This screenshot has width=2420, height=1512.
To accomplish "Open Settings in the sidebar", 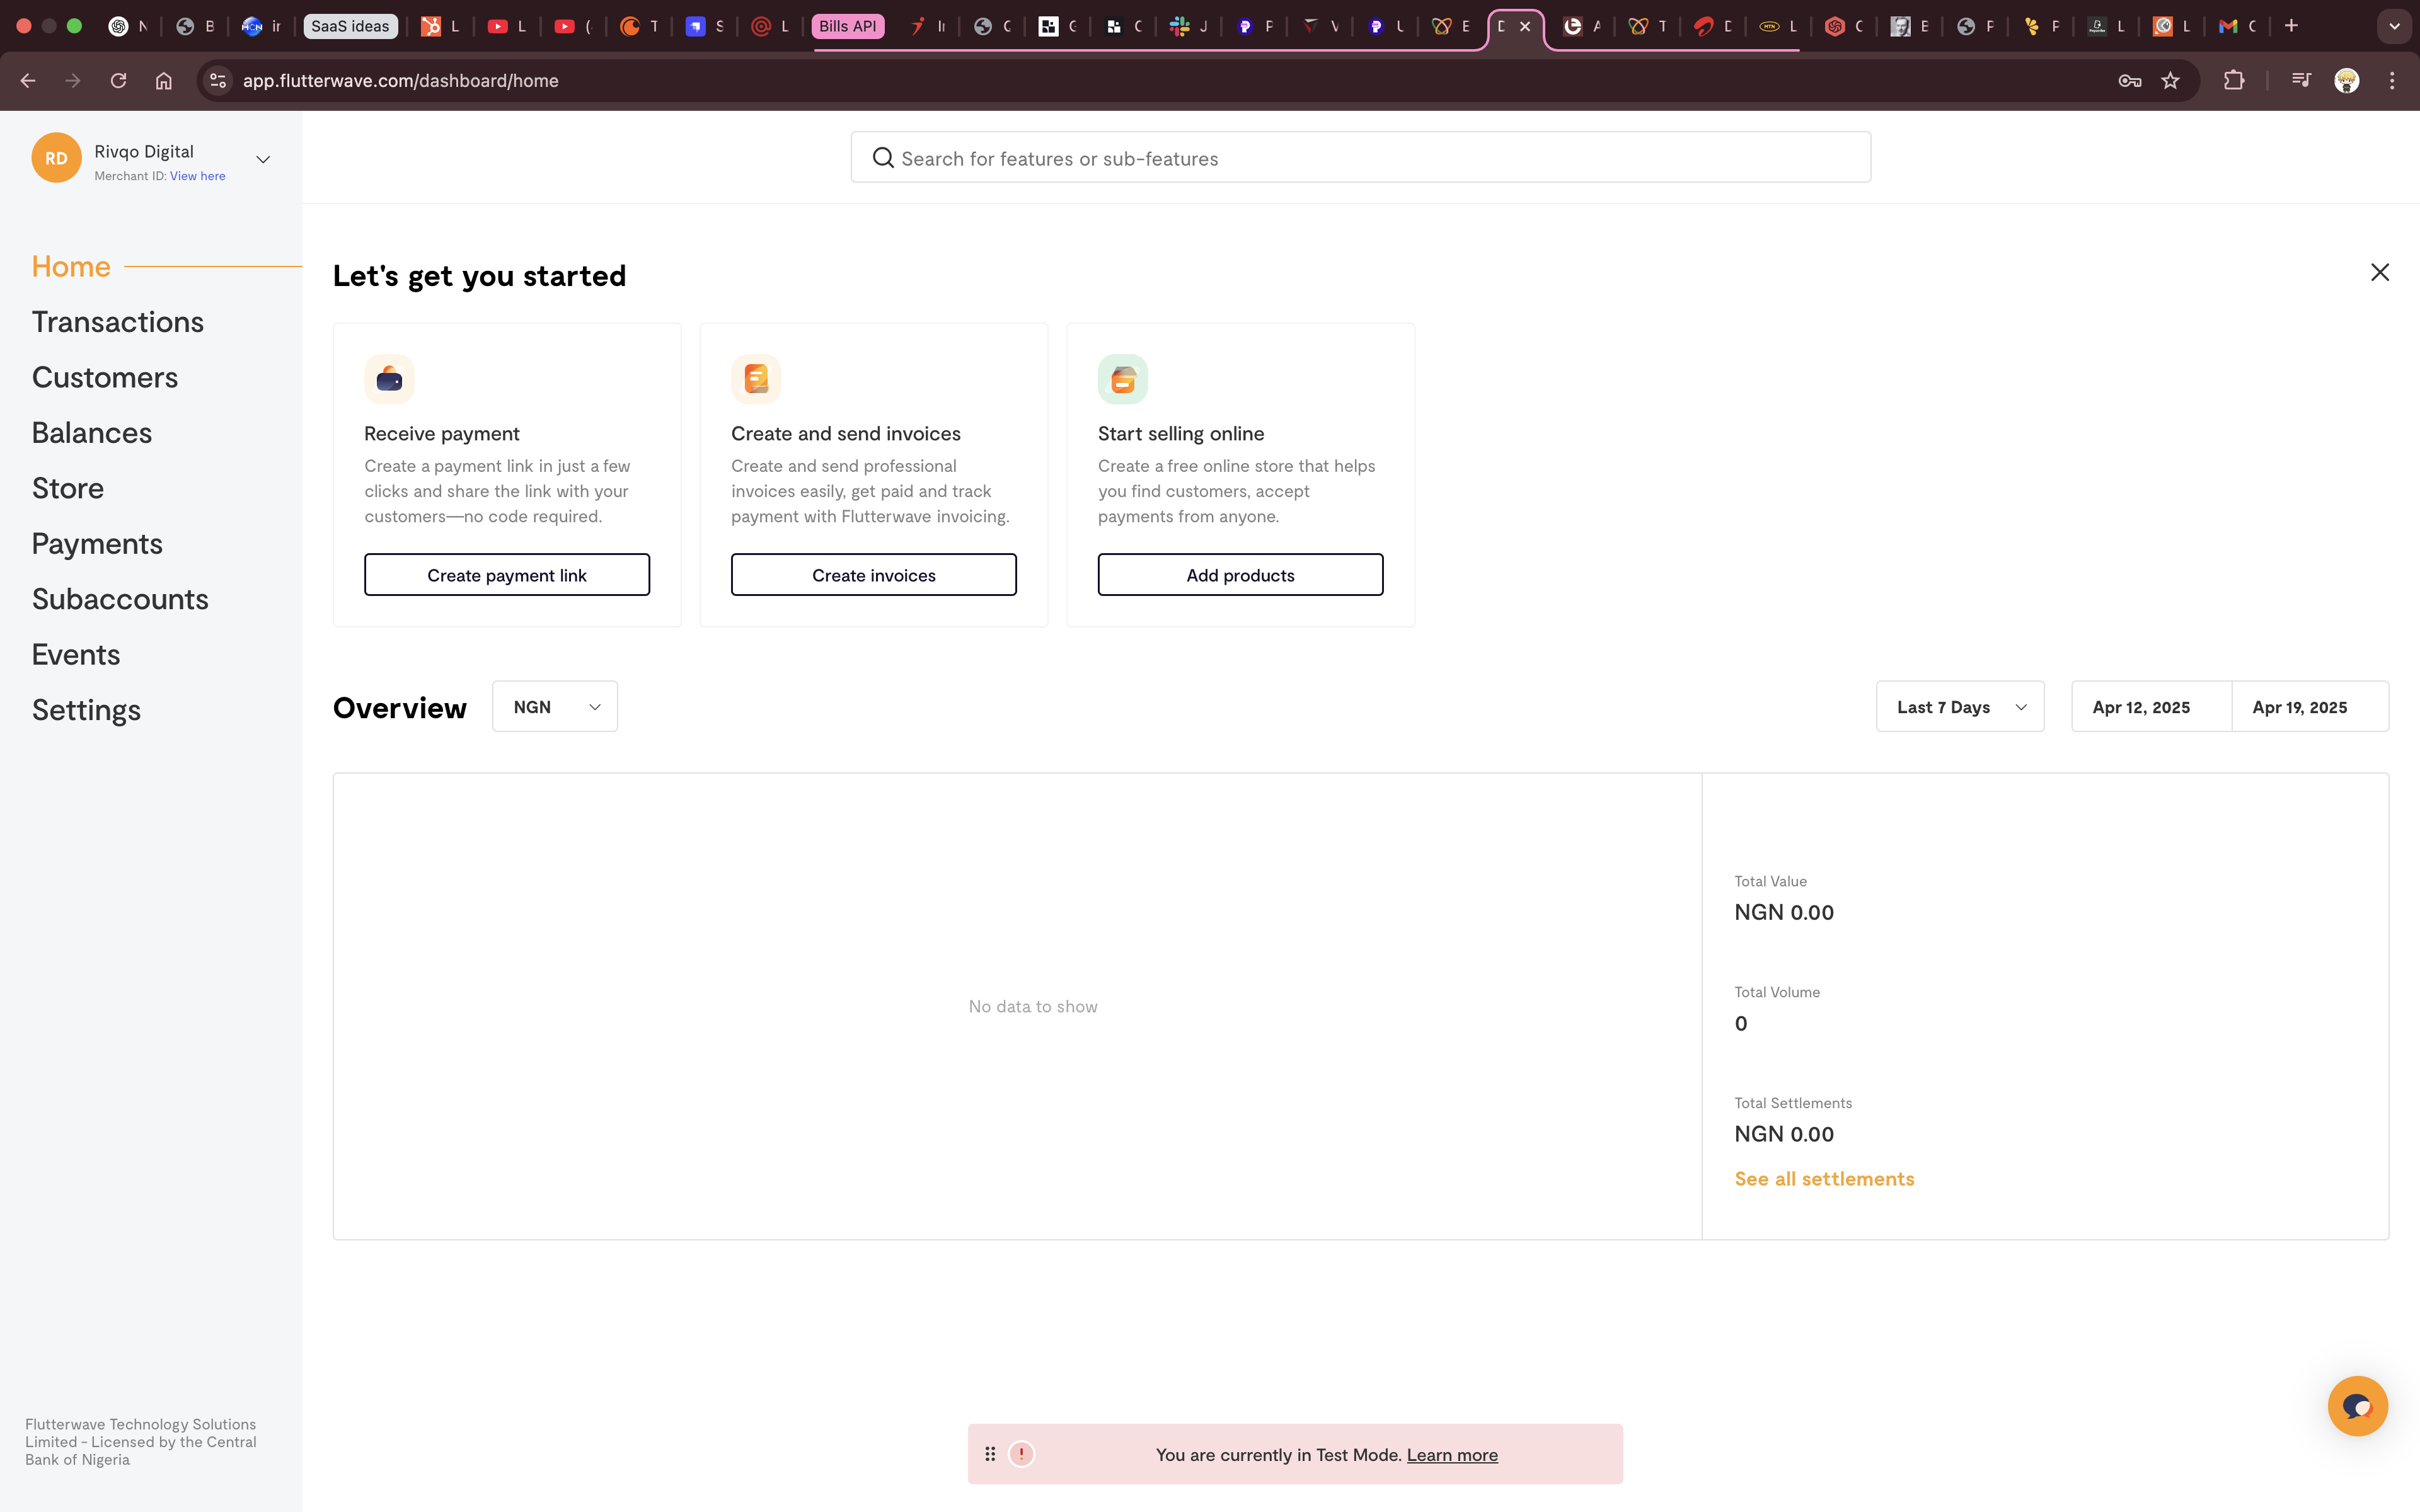I will point(86,710).
